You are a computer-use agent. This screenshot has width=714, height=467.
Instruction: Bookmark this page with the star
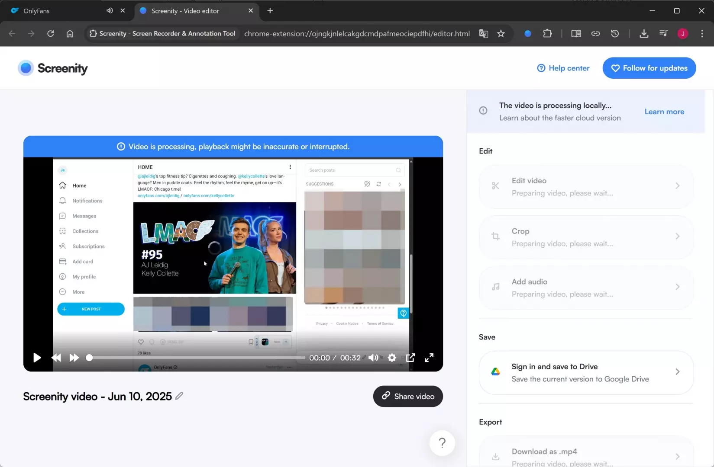[501, 33]
